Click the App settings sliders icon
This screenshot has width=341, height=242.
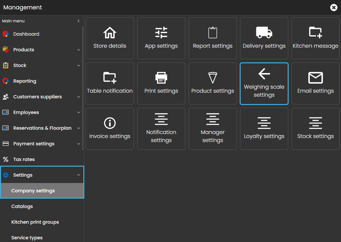[161, 33]
